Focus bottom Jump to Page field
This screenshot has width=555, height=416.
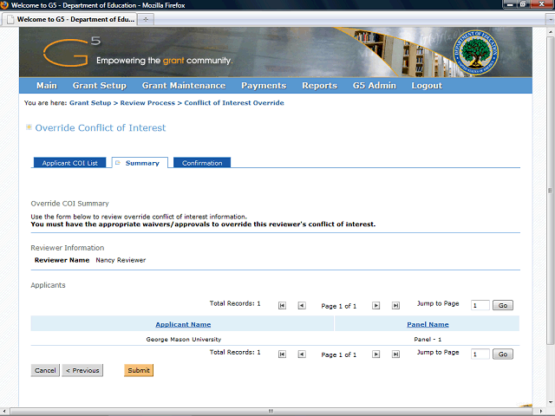480,354
